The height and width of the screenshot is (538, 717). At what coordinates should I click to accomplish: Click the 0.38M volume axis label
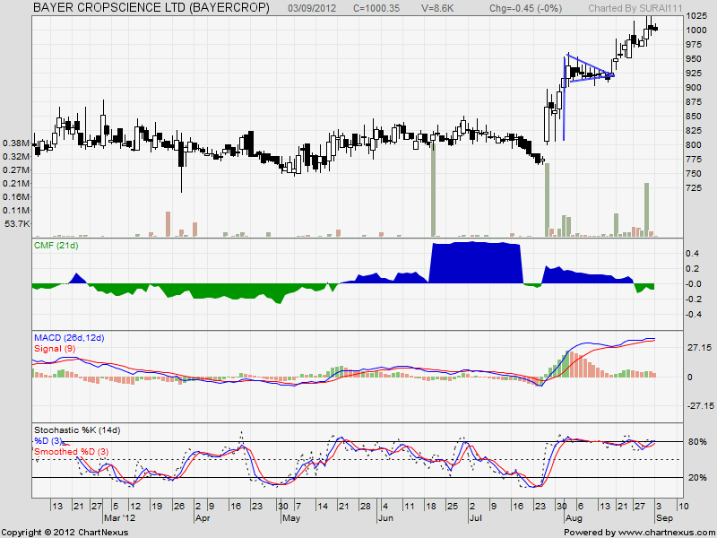click(16, 143)
